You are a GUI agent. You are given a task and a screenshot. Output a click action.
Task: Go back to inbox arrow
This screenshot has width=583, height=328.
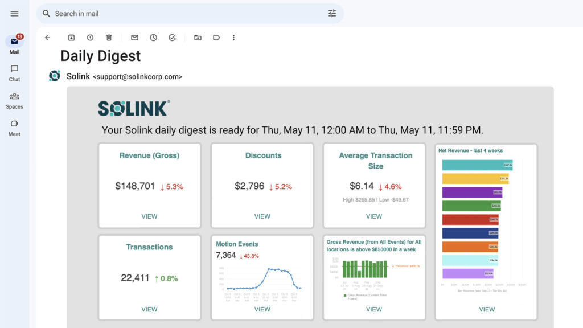[48, 38]
